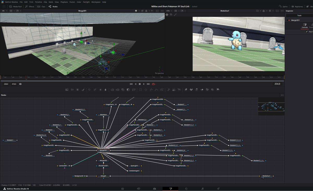Click the render start frame field 238.0
Viewport: 313px width, 191px height.
pyautogui.click(x=6, y=84)
